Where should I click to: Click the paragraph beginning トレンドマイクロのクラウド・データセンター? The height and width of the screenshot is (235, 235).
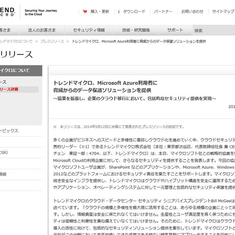[144, 217]
